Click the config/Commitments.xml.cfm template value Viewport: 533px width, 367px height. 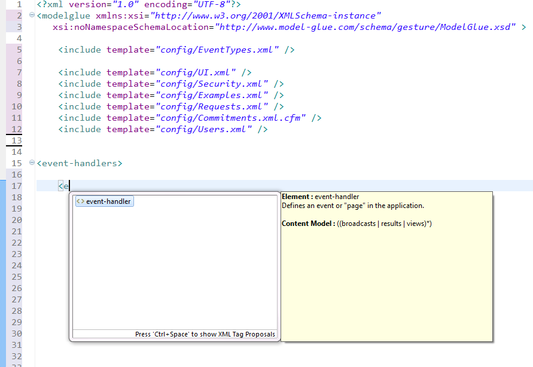[230, 118]
